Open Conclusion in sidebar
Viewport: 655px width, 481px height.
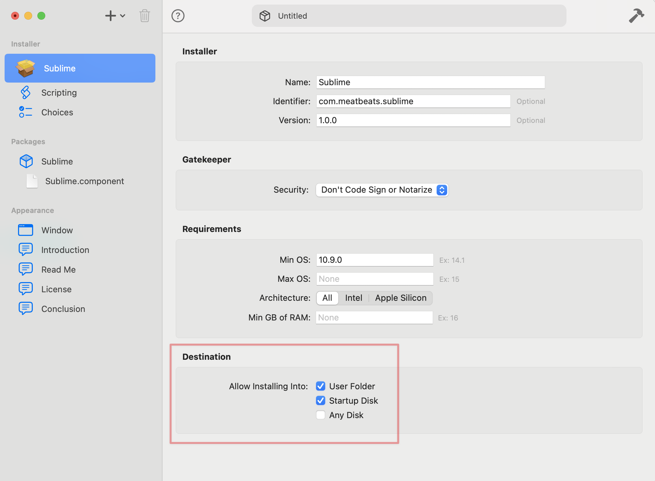(x=63, y=309)
